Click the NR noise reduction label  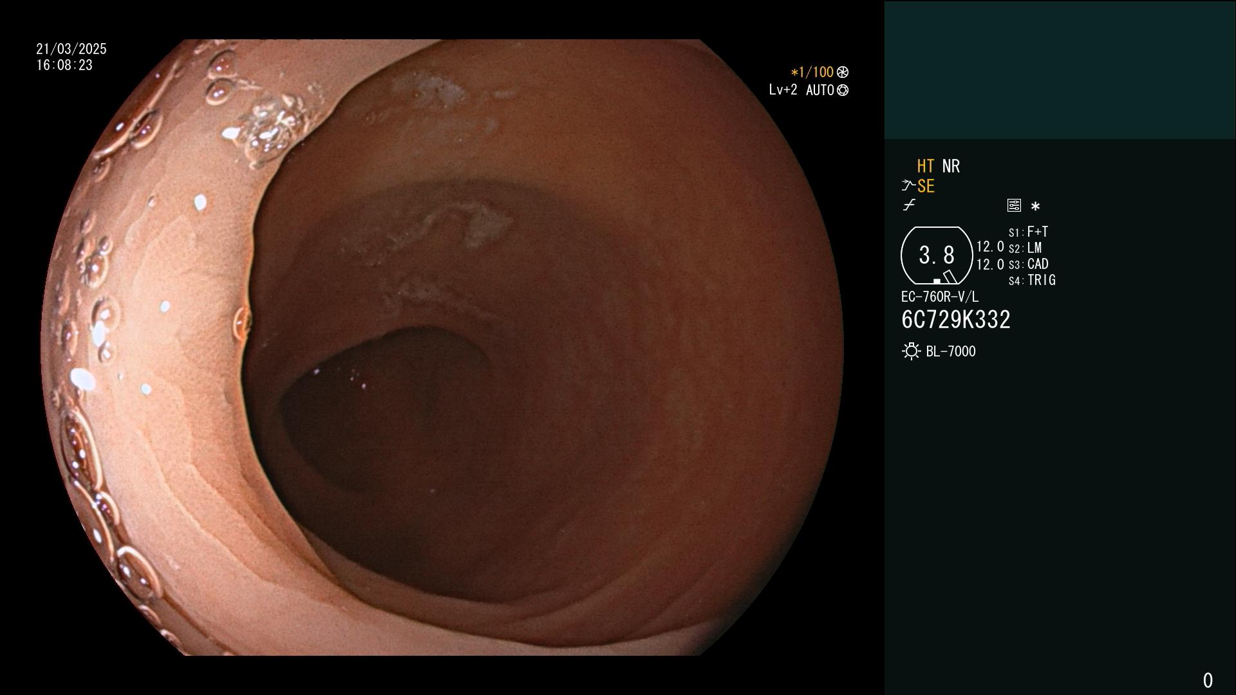coord(951,166)
